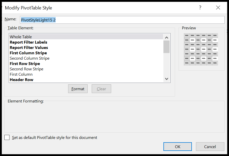
Task: Open the Format dialog
Action: pyautogui.click(x=78, y=89)
